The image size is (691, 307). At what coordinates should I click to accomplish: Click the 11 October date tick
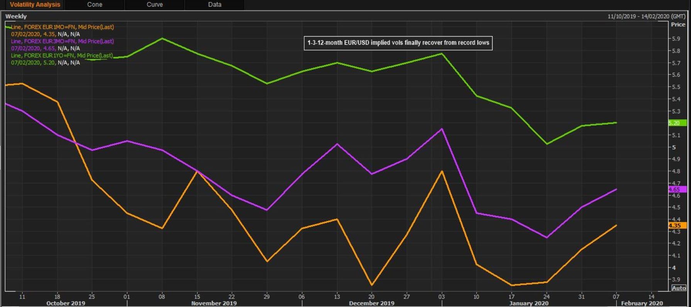pos(22,297)
